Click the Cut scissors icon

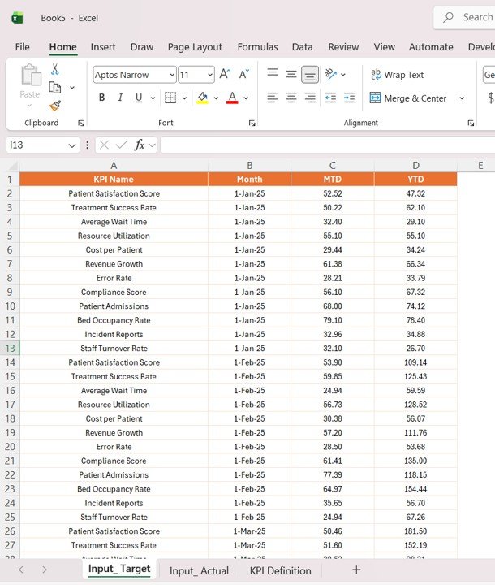[55, 70]
